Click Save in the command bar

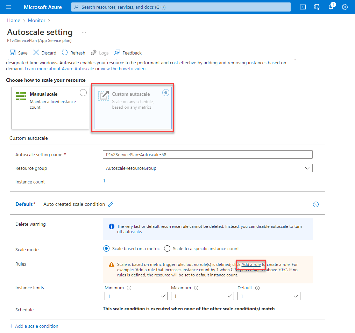(19, 53)
